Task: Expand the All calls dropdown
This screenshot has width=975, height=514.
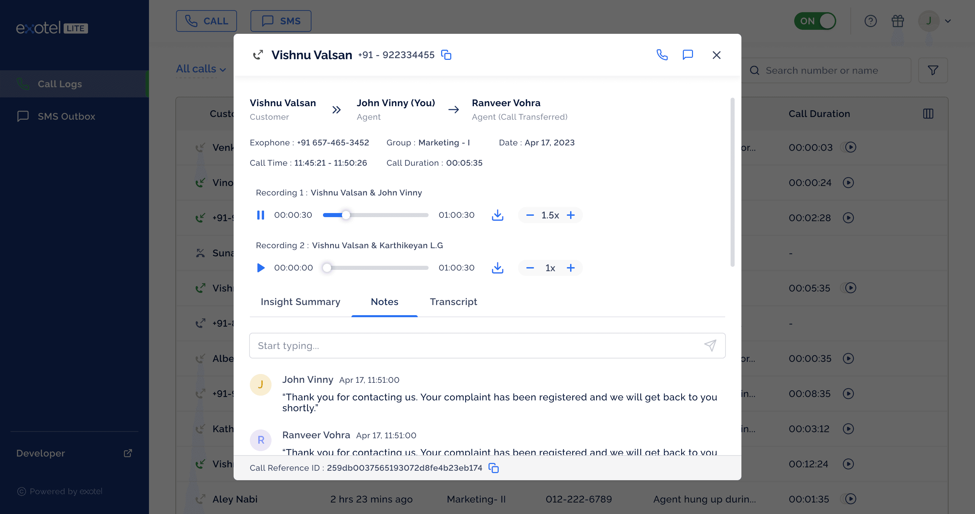Action: 201,69
